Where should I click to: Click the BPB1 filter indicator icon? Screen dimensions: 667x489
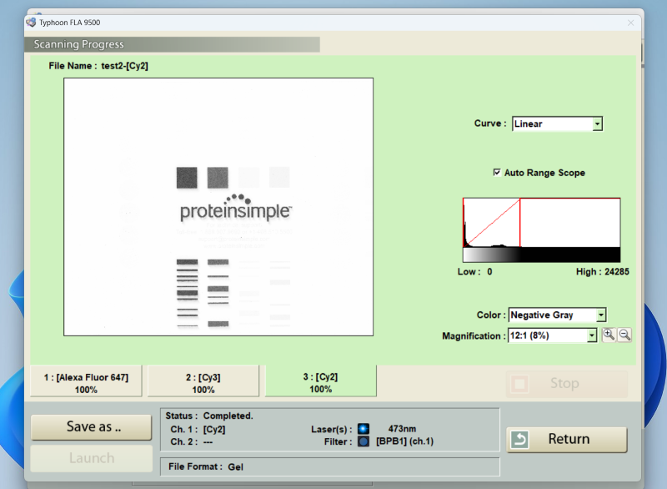[364, 441]
